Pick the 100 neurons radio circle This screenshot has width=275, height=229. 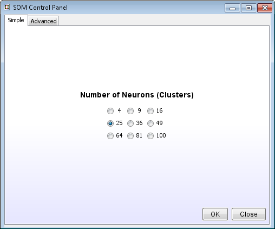coord(150,136)
